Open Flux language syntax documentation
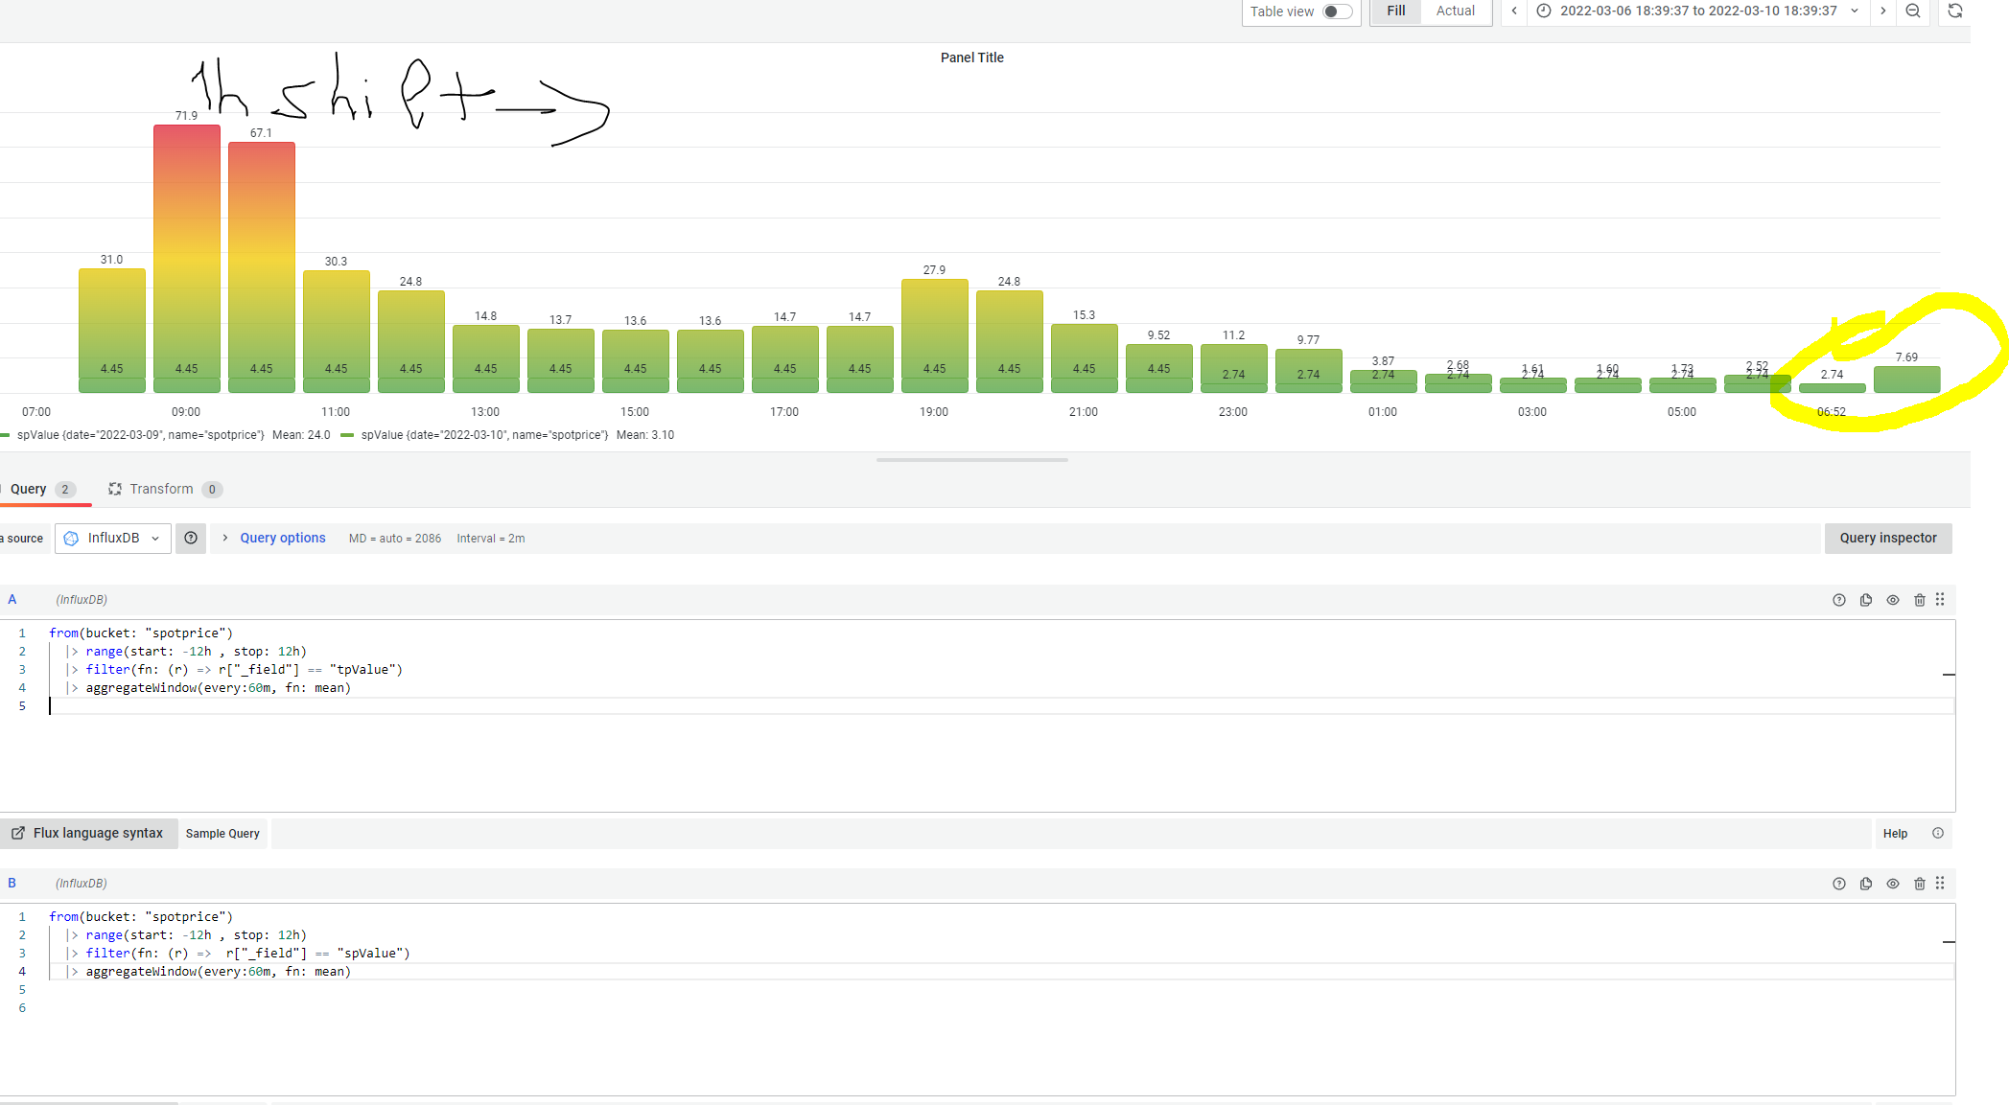This screenshot has height=1105, width=2009. tap(89, 833)
